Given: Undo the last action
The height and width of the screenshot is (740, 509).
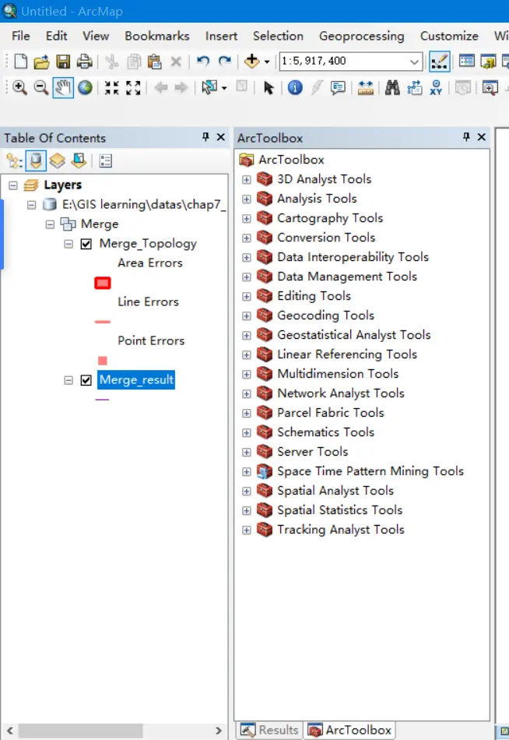Looking at the screenshot, I should (203, 62).
